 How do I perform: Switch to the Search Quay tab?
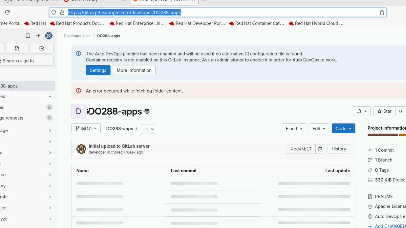(x=93, y=1)
